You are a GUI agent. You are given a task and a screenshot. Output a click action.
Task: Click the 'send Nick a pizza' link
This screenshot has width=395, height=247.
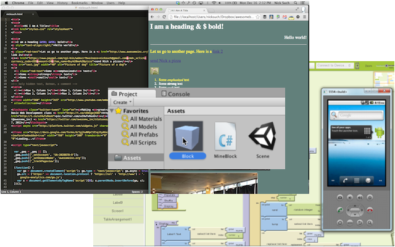tap(165, 61)
